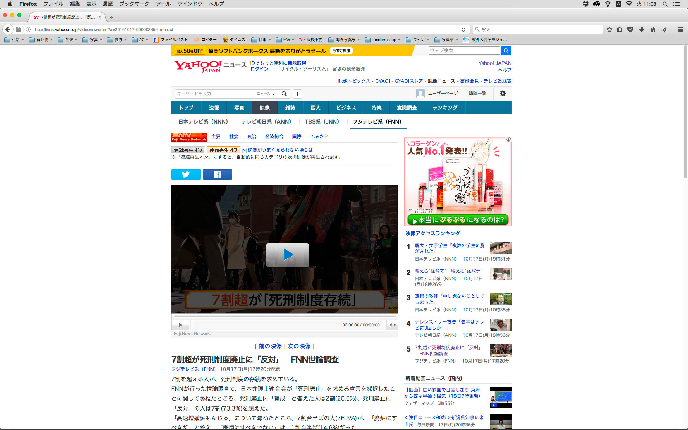The width and height of the screenshot is (688, 430).
Task: Go to the next video link (次の映像)
Action: click(299, 346)
